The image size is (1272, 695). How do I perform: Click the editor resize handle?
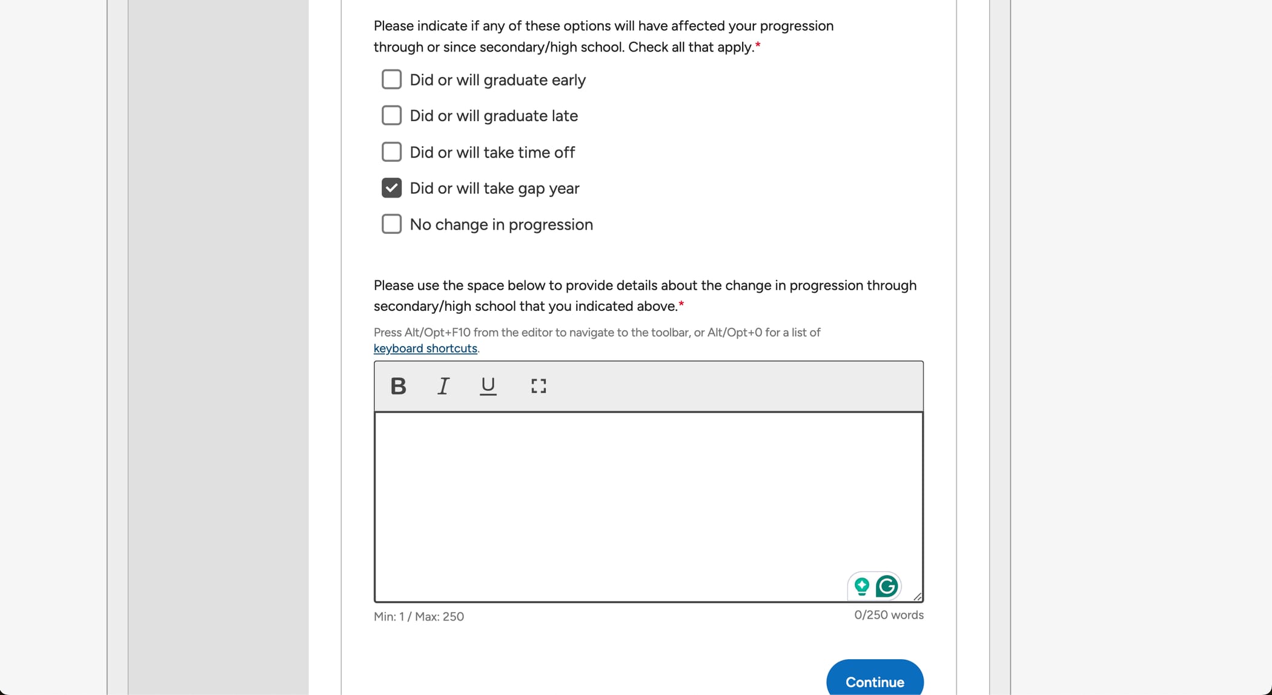(918, 596)
